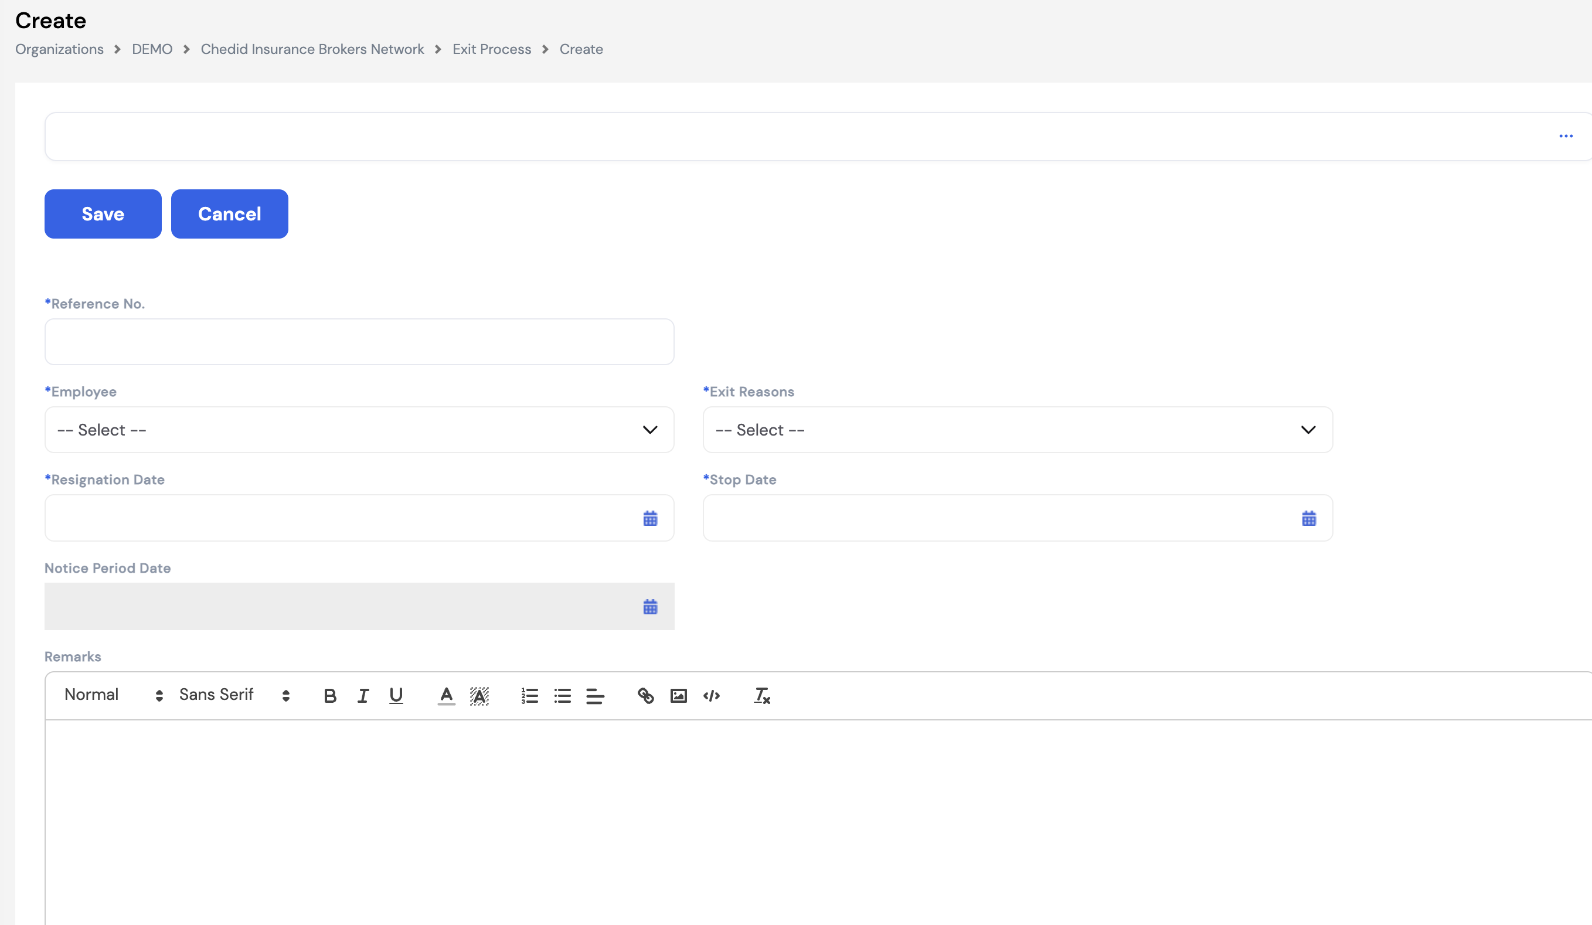Open the text background color picker
Image resolution: width=1592 pixels, height=925 pixels.
tap(479, 696)
